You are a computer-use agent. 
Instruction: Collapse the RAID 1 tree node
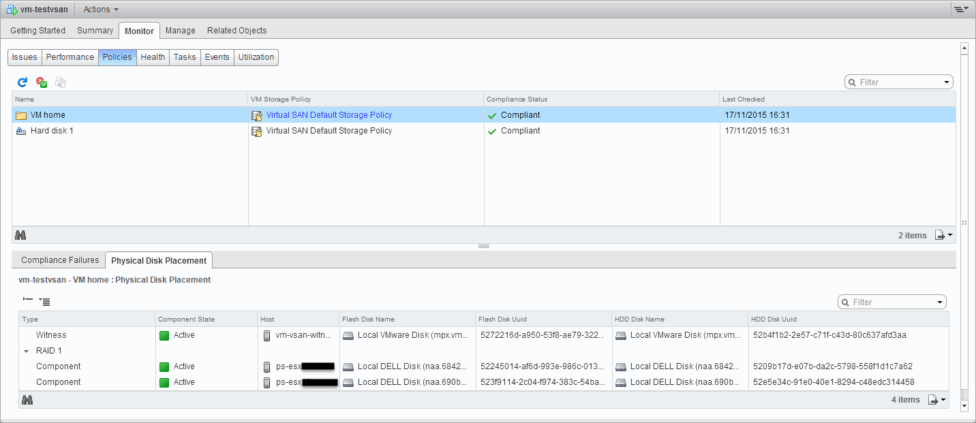click(27, 351)
